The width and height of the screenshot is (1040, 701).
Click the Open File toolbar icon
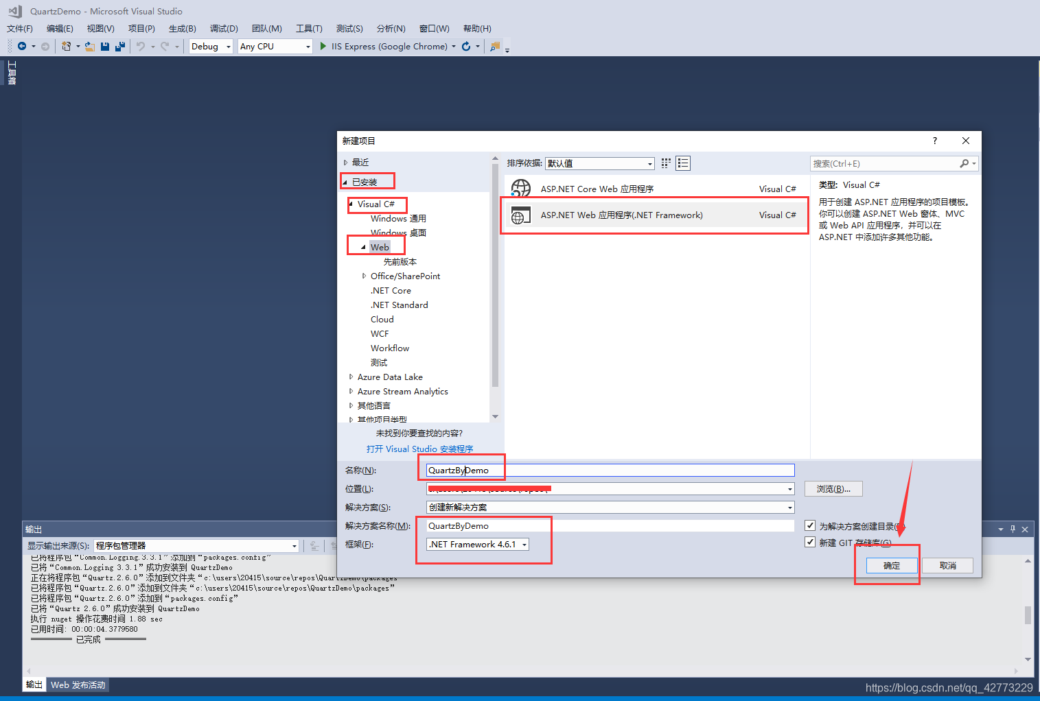[89, 46]
